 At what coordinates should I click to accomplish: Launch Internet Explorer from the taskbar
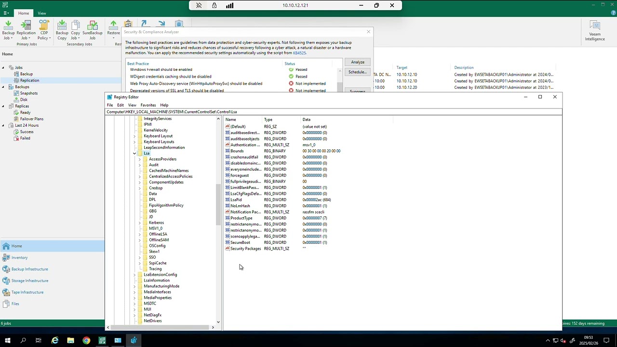point(55,341)
